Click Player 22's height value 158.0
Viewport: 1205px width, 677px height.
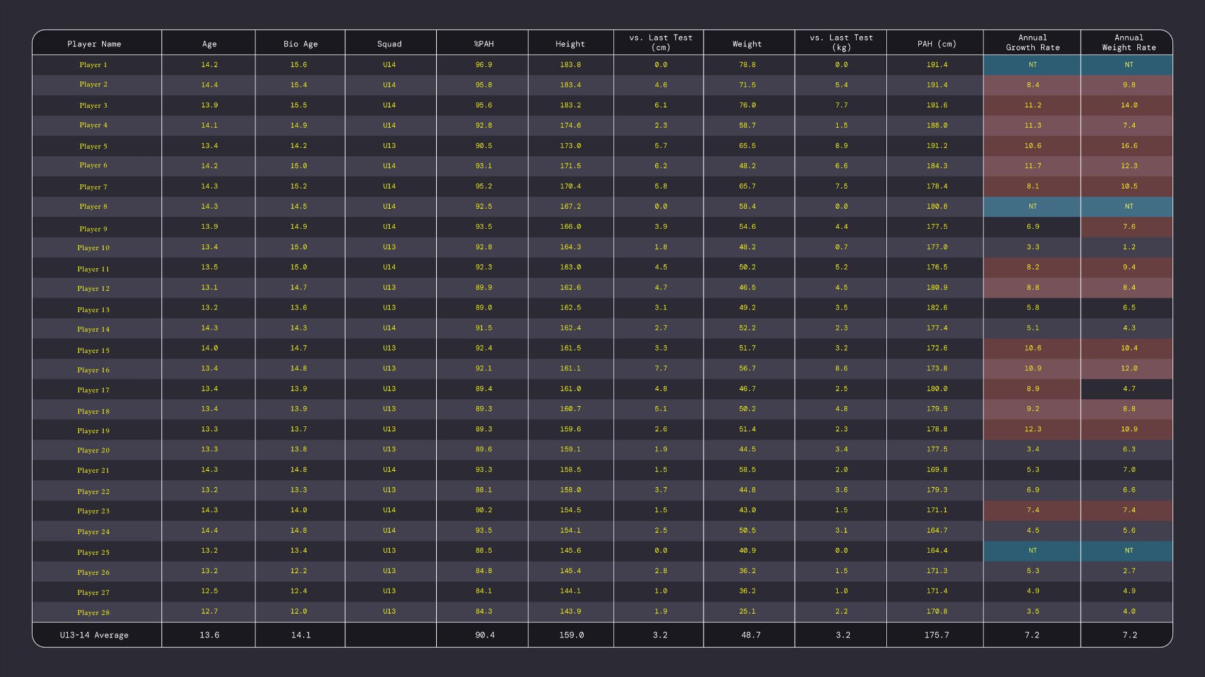click(570, 490)
